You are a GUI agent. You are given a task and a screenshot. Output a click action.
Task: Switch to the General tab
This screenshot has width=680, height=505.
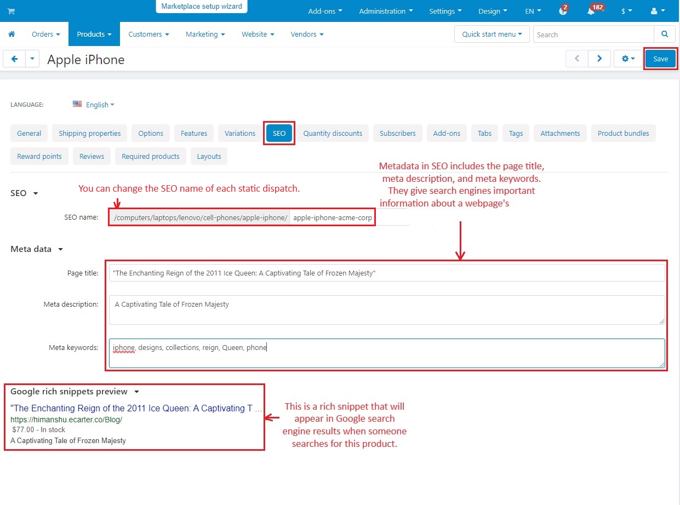[29, 133]
